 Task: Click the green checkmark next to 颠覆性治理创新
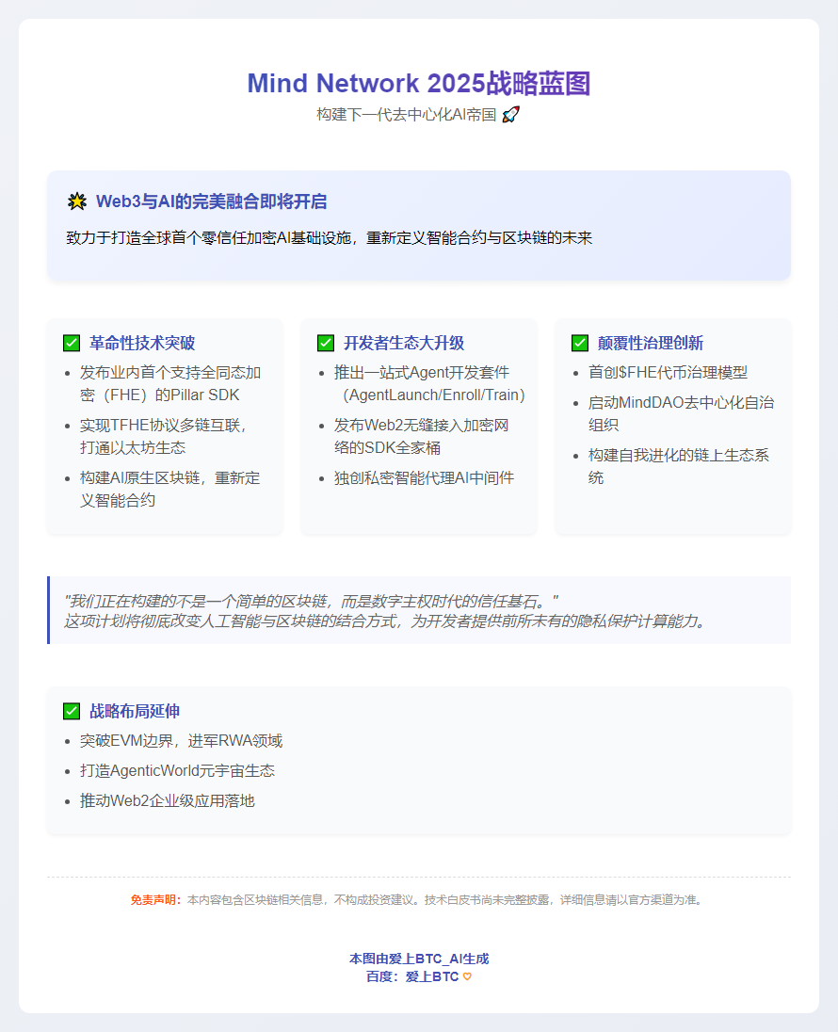[x=579, y=343]
